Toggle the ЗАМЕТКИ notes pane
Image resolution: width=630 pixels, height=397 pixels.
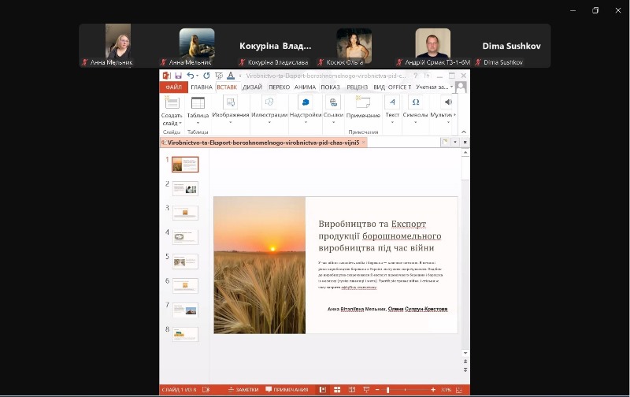pos(243,390)
